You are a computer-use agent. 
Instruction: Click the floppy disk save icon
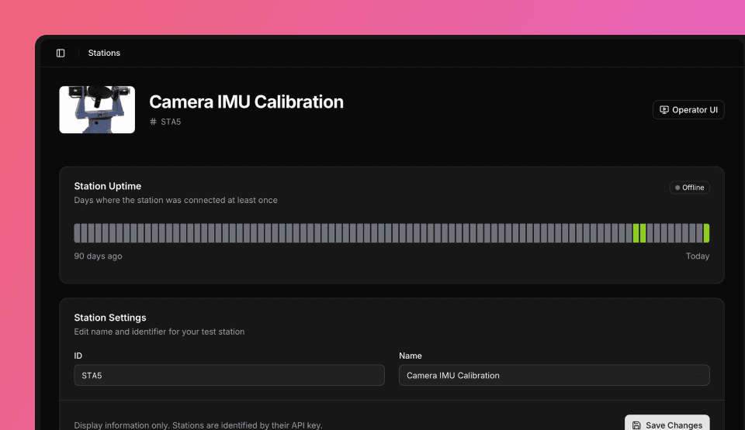(x=636, y=425)
